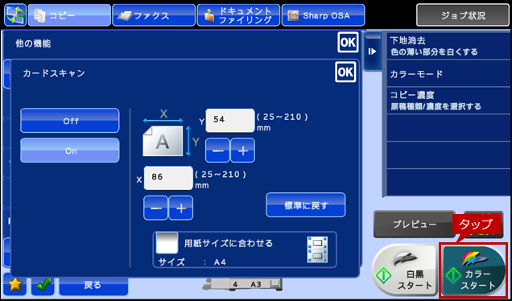Turn card scan On
The image size is (512, 301).
tap(70, 150)
